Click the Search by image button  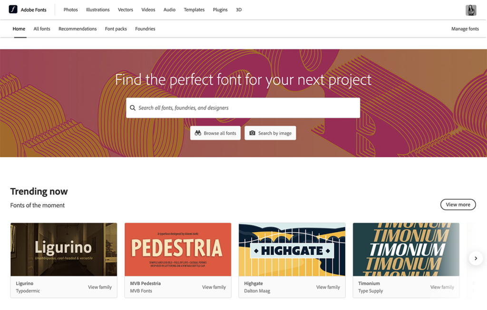tap(270, 133)
